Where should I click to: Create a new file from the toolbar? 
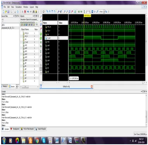tap(3, 12)
